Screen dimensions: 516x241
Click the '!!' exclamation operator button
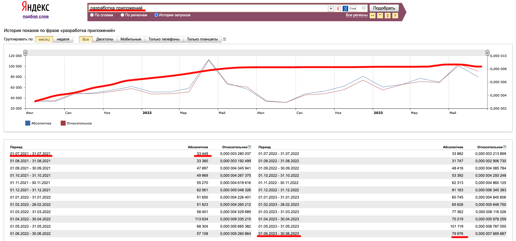(395, 15)
